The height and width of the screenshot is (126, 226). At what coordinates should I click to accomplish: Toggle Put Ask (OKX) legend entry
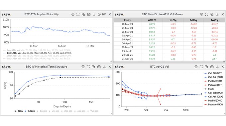point(214,104)
